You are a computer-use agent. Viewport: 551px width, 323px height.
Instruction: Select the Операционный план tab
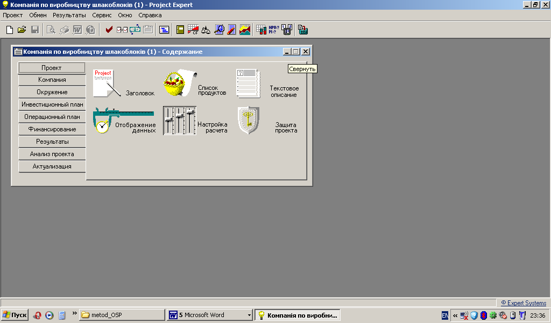click(52, 117)
